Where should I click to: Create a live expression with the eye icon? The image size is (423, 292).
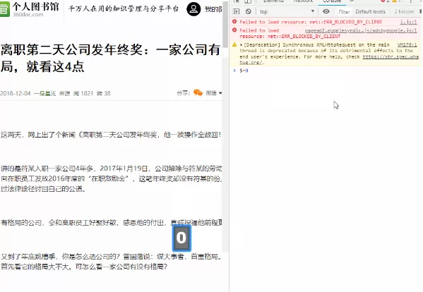(326, 11)
